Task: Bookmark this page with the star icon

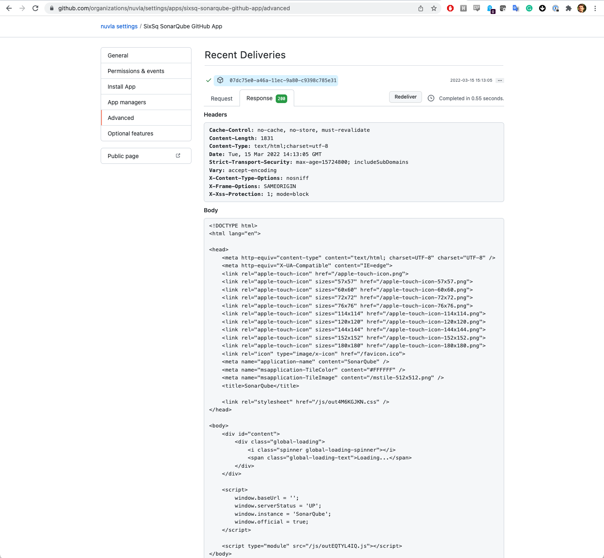Action: tap(434, 8)
